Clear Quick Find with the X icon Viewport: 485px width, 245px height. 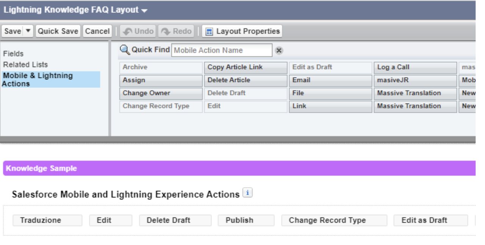[x=279, y=50]
